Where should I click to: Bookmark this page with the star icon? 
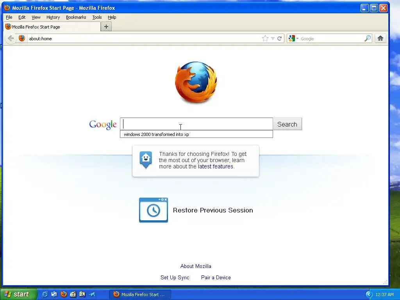pos(265,39)
